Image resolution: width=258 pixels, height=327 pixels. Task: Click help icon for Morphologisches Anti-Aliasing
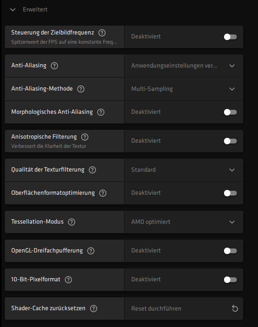(x=101, y=112)
